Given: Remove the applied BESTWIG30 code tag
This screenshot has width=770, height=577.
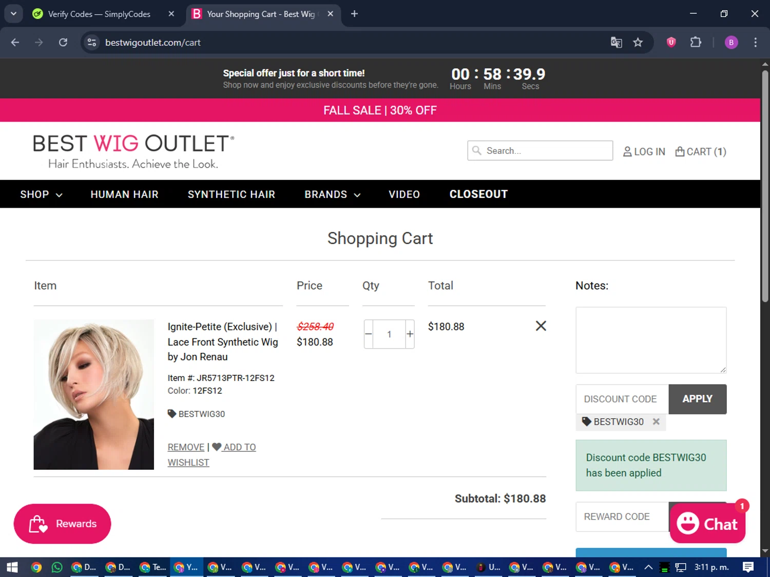Looking at the screenshot, I should 656,422.
